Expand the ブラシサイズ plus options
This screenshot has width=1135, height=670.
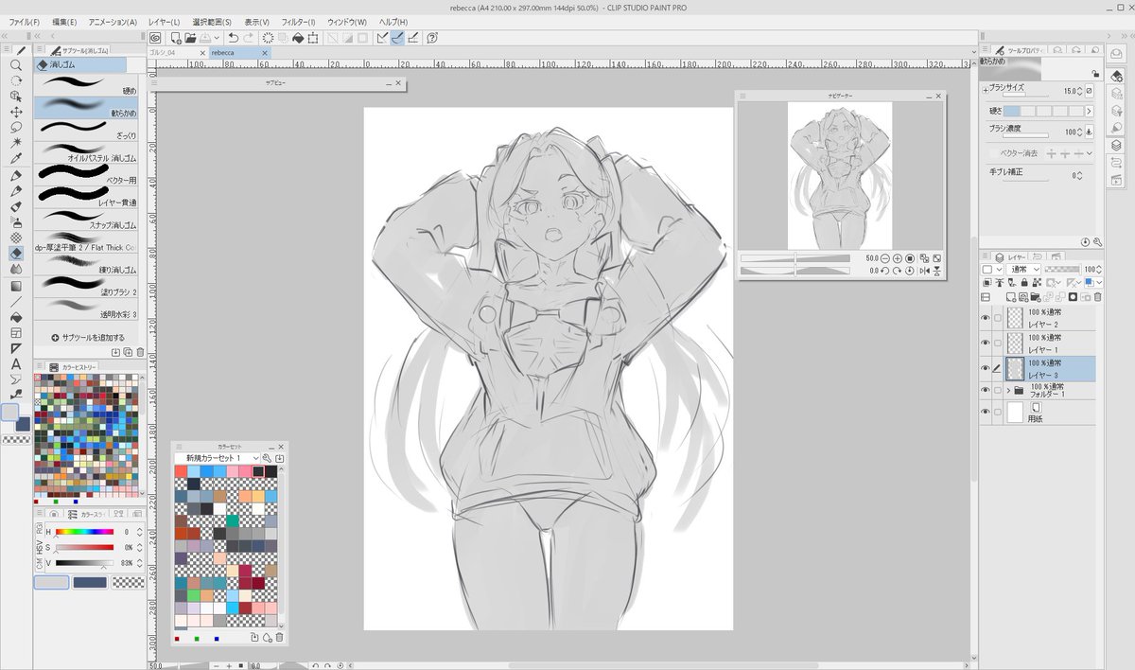click(x=985, y=90)
